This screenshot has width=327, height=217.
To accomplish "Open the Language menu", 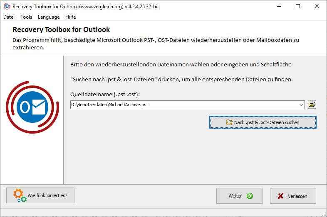I will tap(49, 17).
